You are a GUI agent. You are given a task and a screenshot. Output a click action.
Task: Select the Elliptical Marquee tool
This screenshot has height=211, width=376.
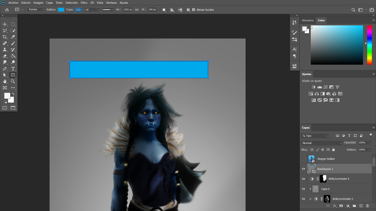point(13,24)
